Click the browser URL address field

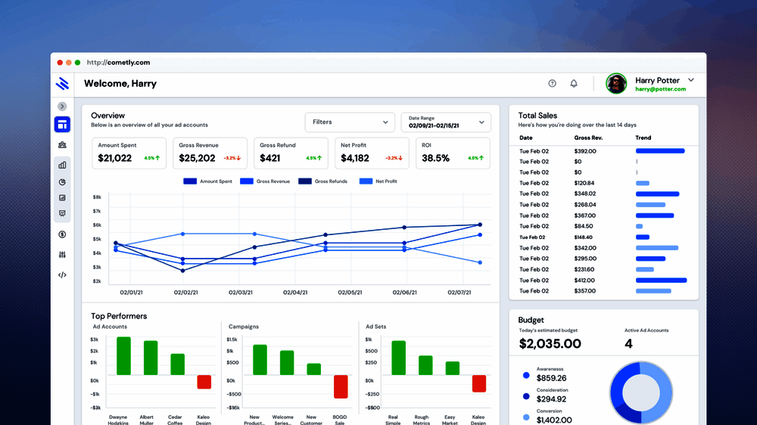[x=118, y=62]
